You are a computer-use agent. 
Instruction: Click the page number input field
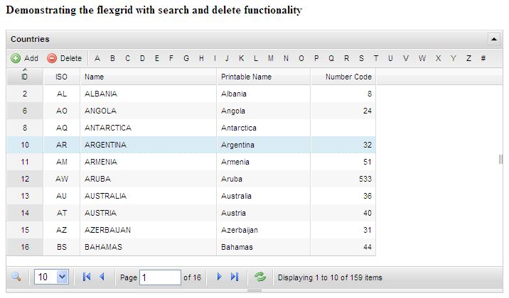160,277
